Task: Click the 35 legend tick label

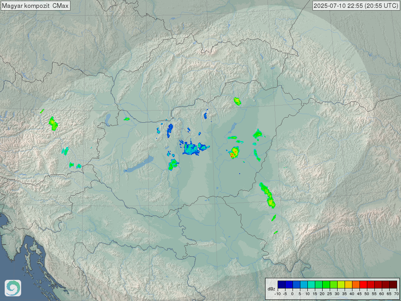Action: point(345,294)
